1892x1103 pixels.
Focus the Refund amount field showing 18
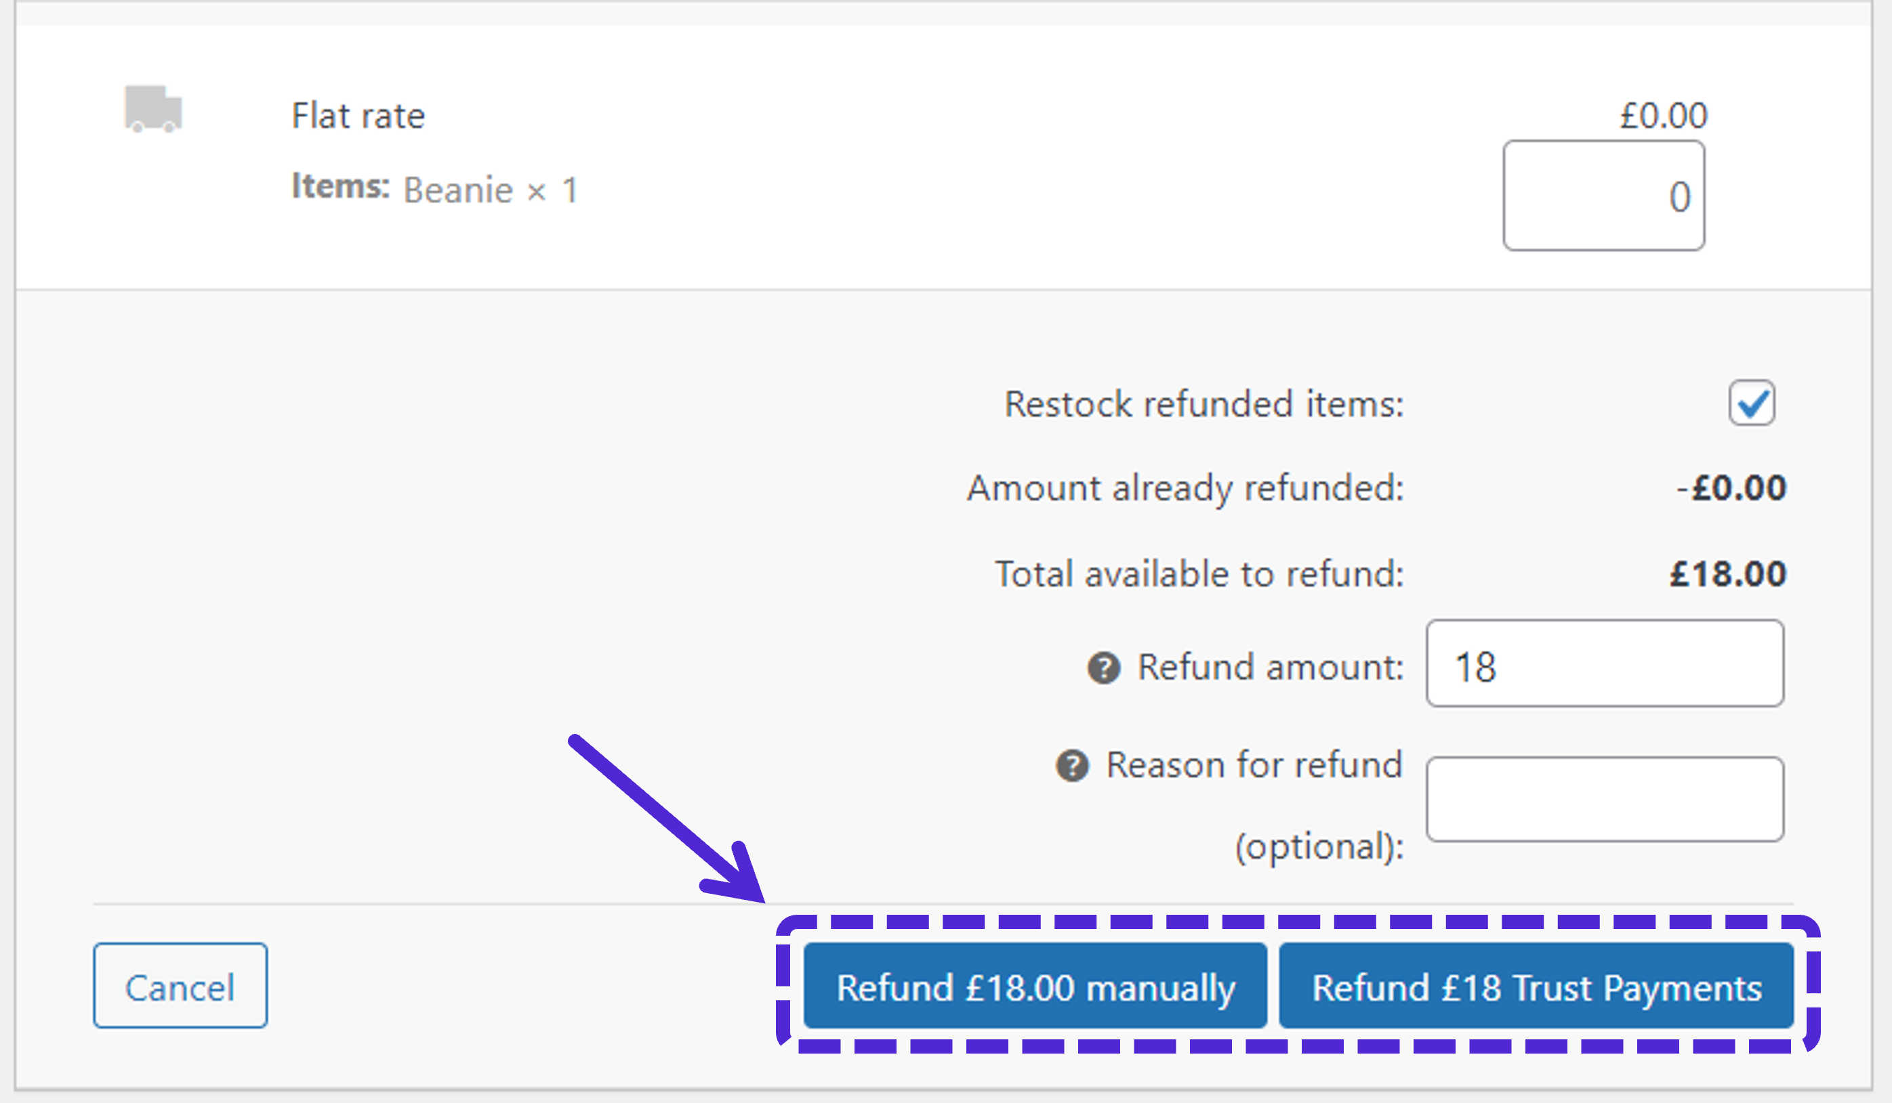[1605, 664]
